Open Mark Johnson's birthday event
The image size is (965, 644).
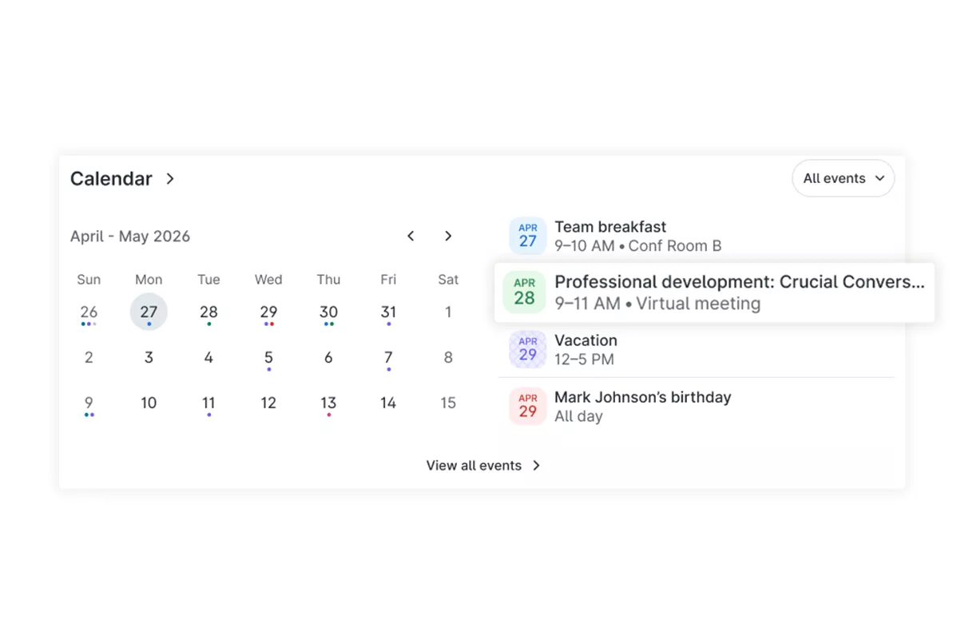[x=697, y=406]
